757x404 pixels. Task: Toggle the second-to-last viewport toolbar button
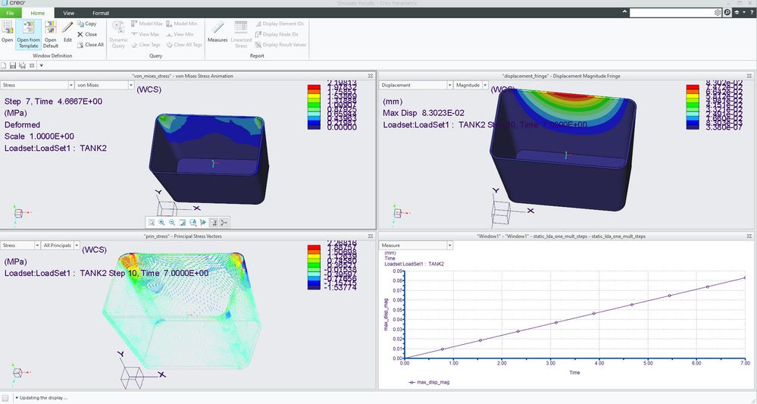(214, 223)
